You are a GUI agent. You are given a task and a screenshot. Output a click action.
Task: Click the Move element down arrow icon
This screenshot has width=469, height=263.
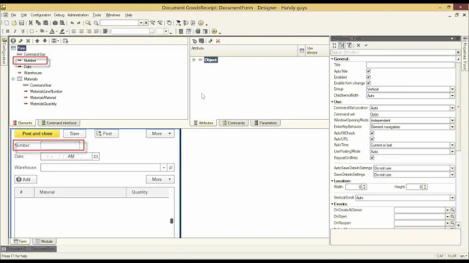[44, 41]
